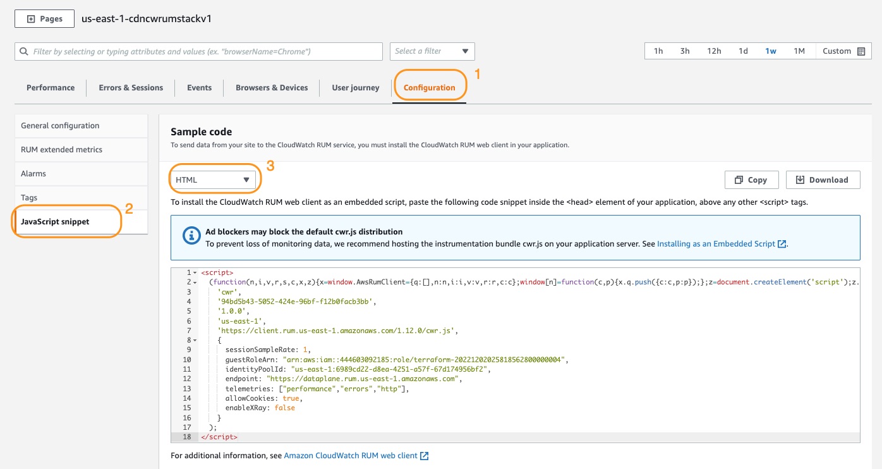882x469 pixels.
Task: Open the Custom time range picker
Action: coord(843,51)
